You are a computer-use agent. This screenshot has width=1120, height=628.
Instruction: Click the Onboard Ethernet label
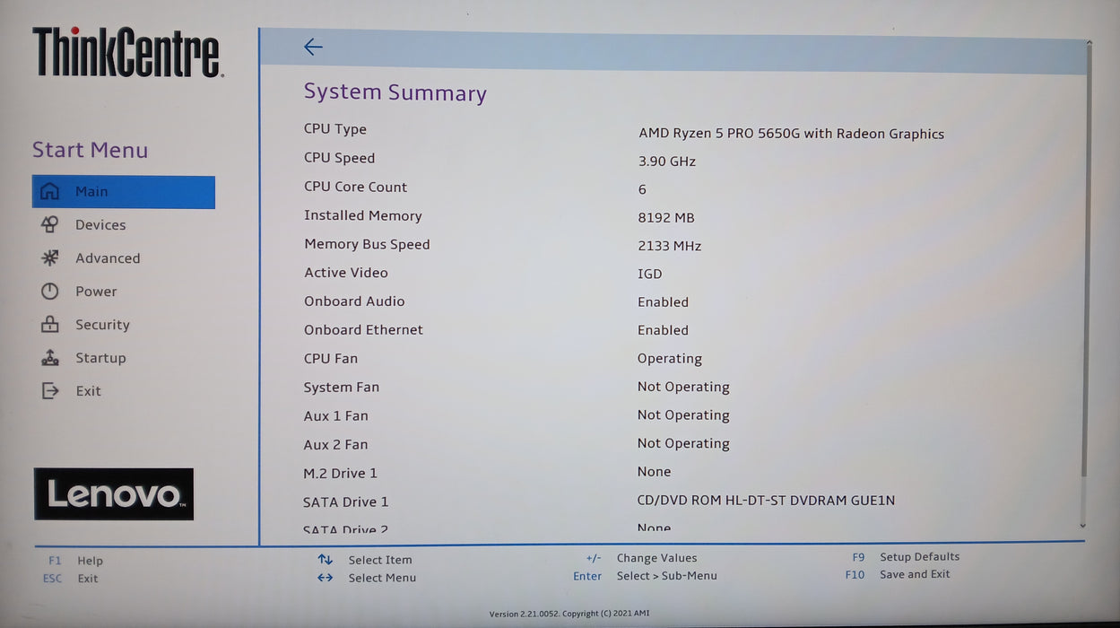click(363, 330)
